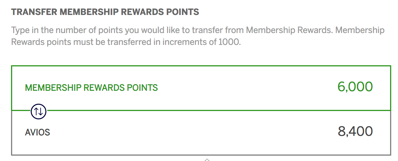Click the up arrow inside the swap icon
398x161 pixels.
36,112
